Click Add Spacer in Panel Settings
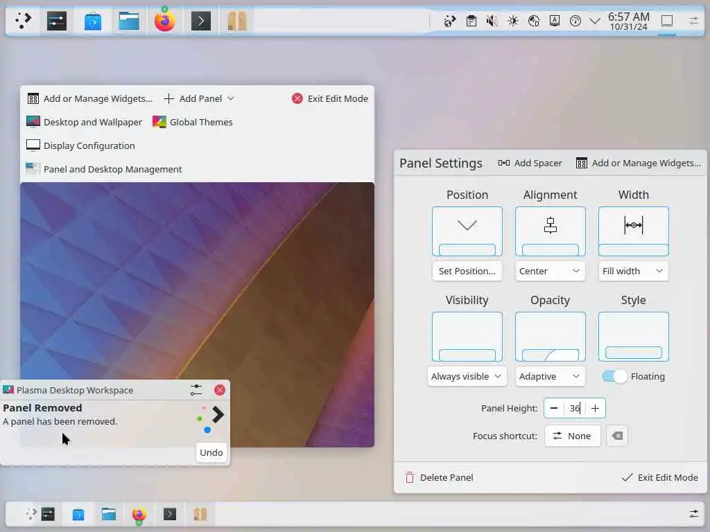The width and height of the screenshot is (710, 532). tap(530, 163)
